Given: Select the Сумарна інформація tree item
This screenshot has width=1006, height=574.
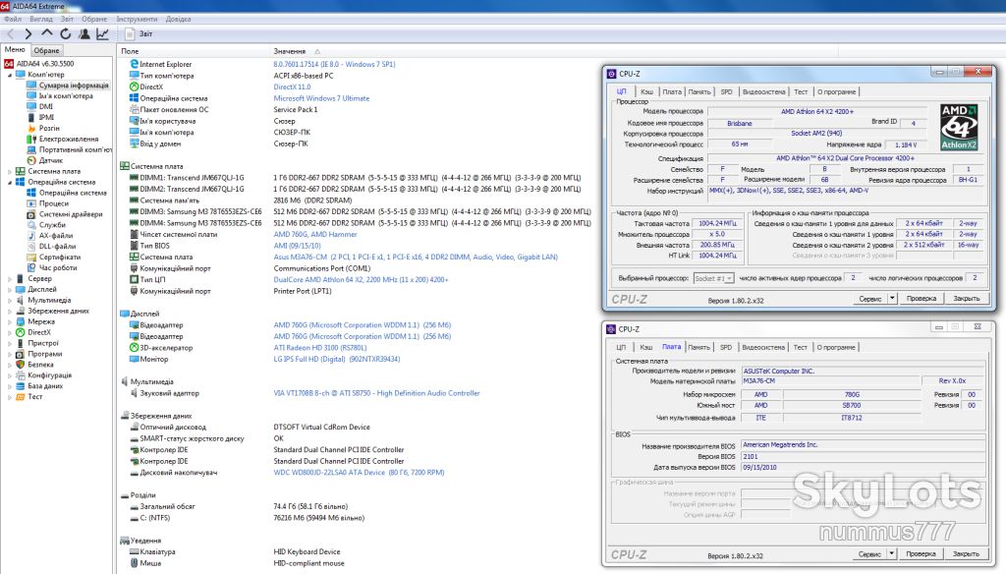Looking at the screenshot, I should point(74,86).
